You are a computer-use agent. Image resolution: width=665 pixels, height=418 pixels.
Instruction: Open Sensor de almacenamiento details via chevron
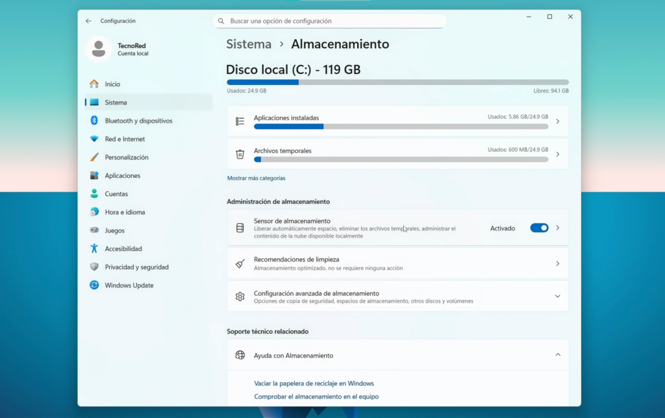557,228
